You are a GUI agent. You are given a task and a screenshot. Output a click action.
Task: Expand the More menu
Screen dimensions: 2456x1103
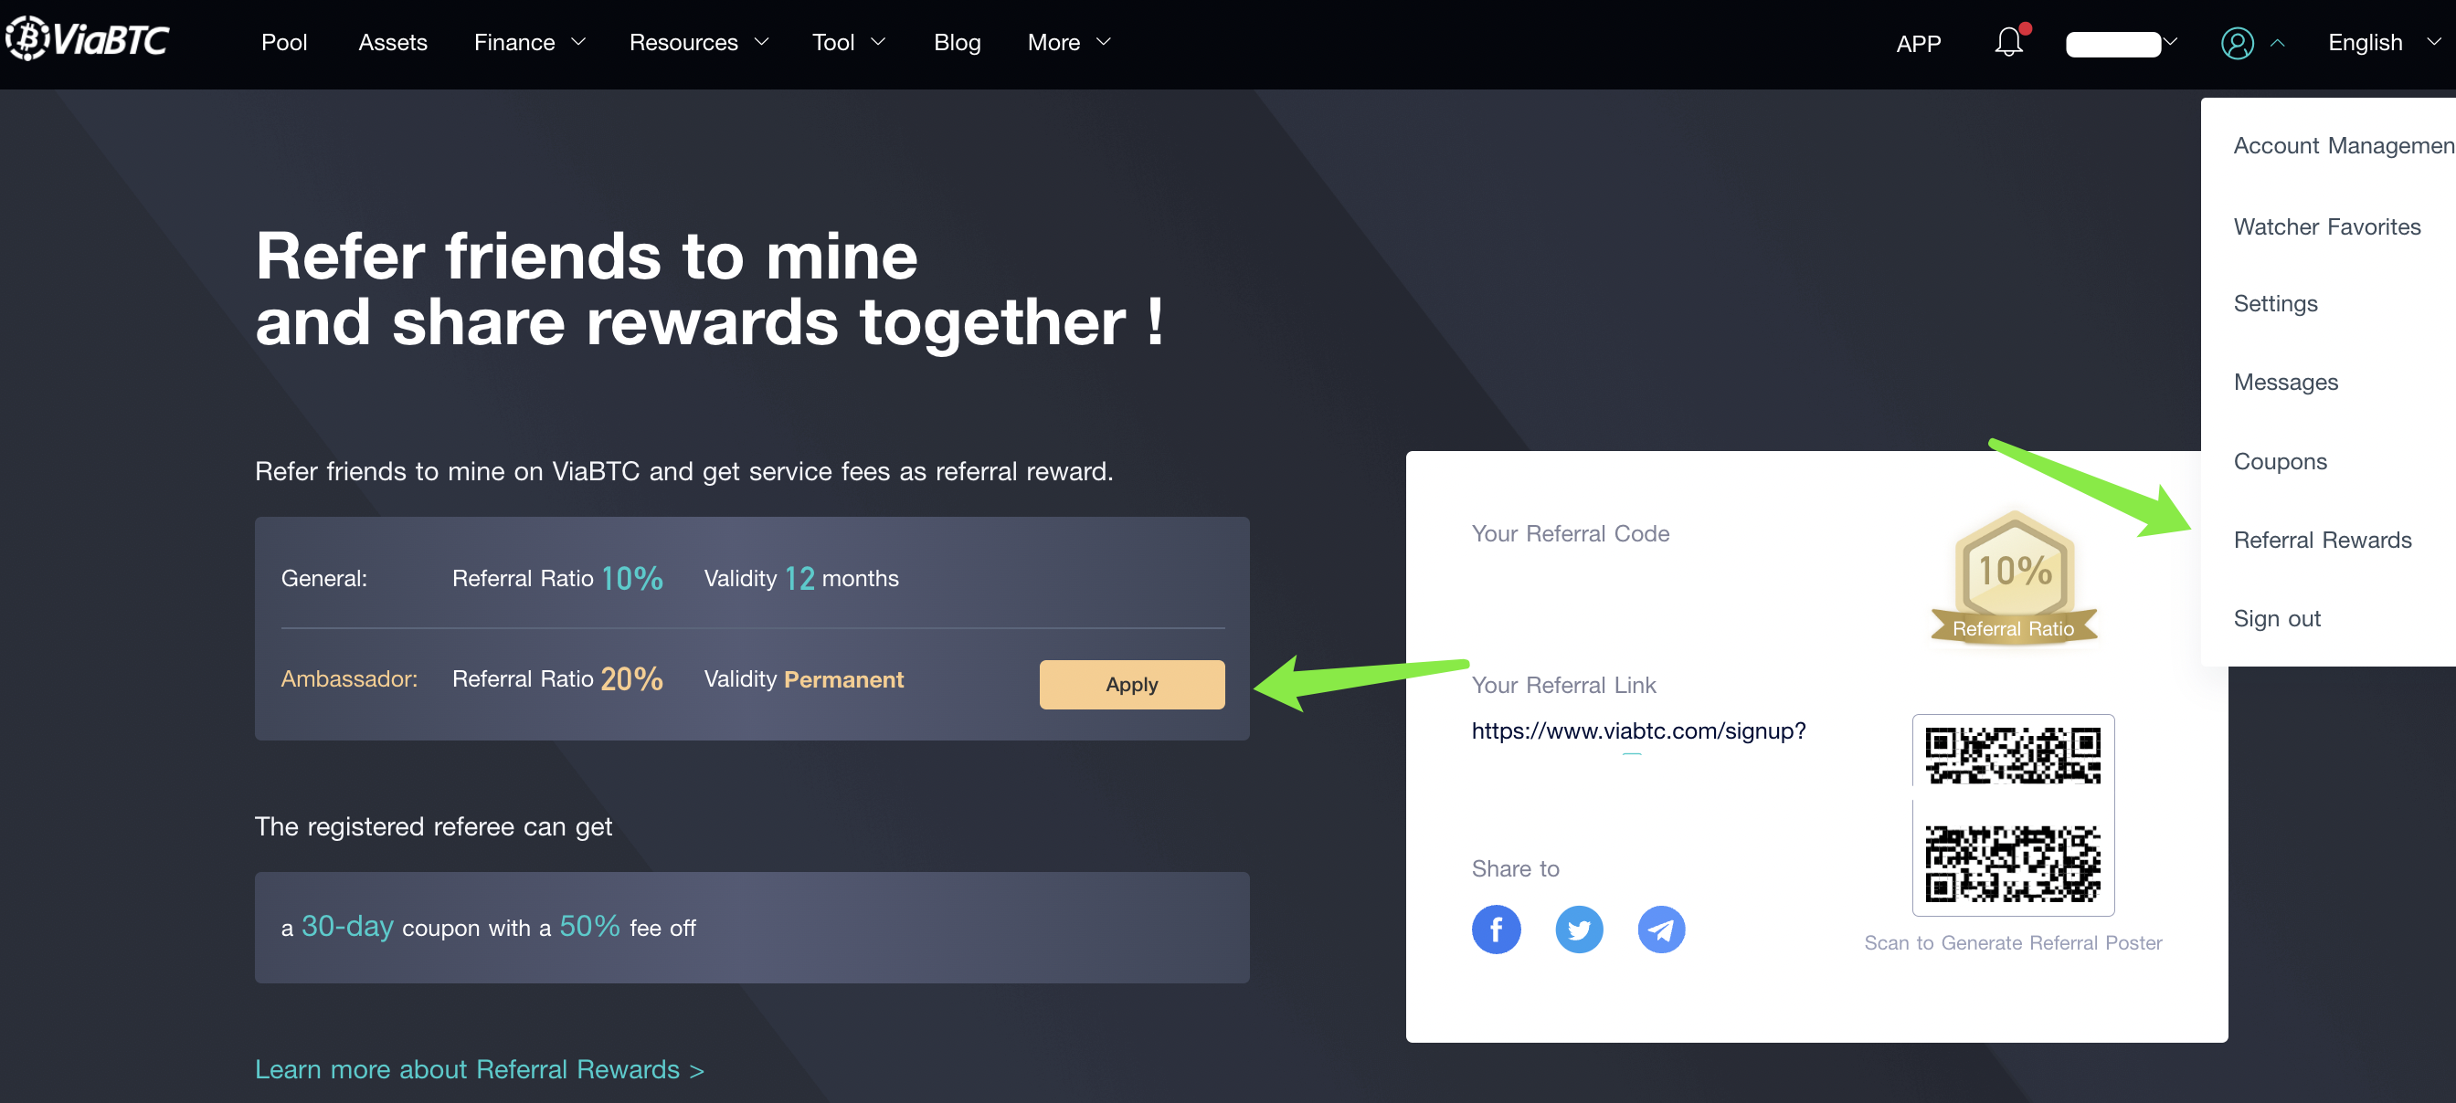[1069, 42]
